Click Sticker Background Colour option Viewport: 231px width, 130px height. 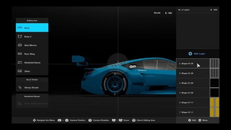32,103
